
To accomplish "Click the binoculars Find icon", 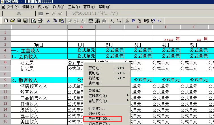I will point(104,21).
